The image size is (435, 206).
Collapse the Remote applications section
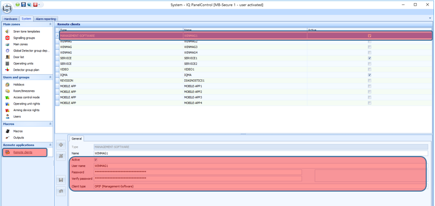tap(50, 145)
